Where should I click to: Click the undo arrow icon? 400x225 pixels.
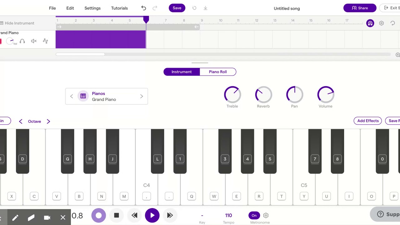click(143, 8)
